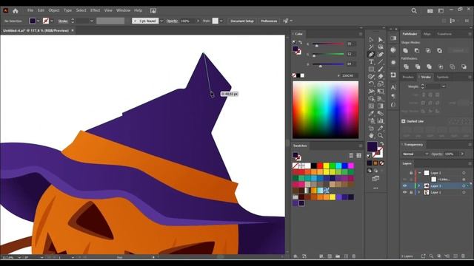Switch to the Symbols tab
Image resolution: width=474 pixels, height=266 pixels.
(443, 77)
